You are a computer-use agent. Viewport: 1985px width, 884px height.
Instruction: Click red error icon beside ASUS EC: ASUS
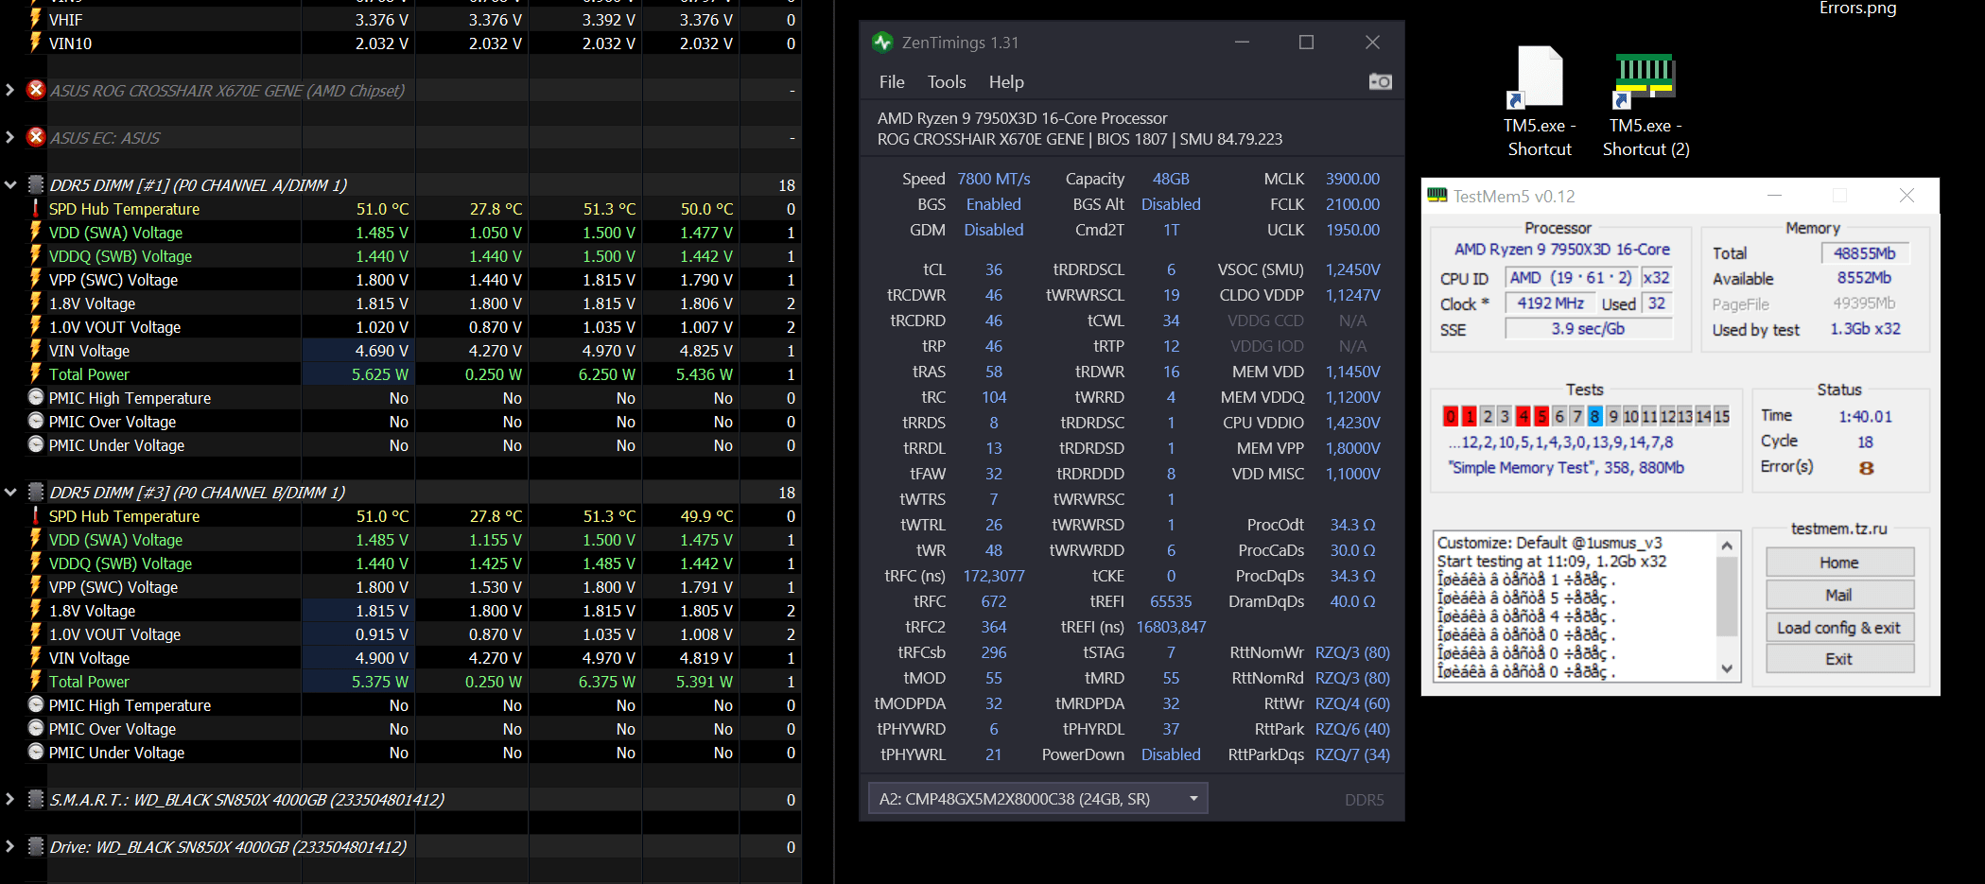(36, 137)
